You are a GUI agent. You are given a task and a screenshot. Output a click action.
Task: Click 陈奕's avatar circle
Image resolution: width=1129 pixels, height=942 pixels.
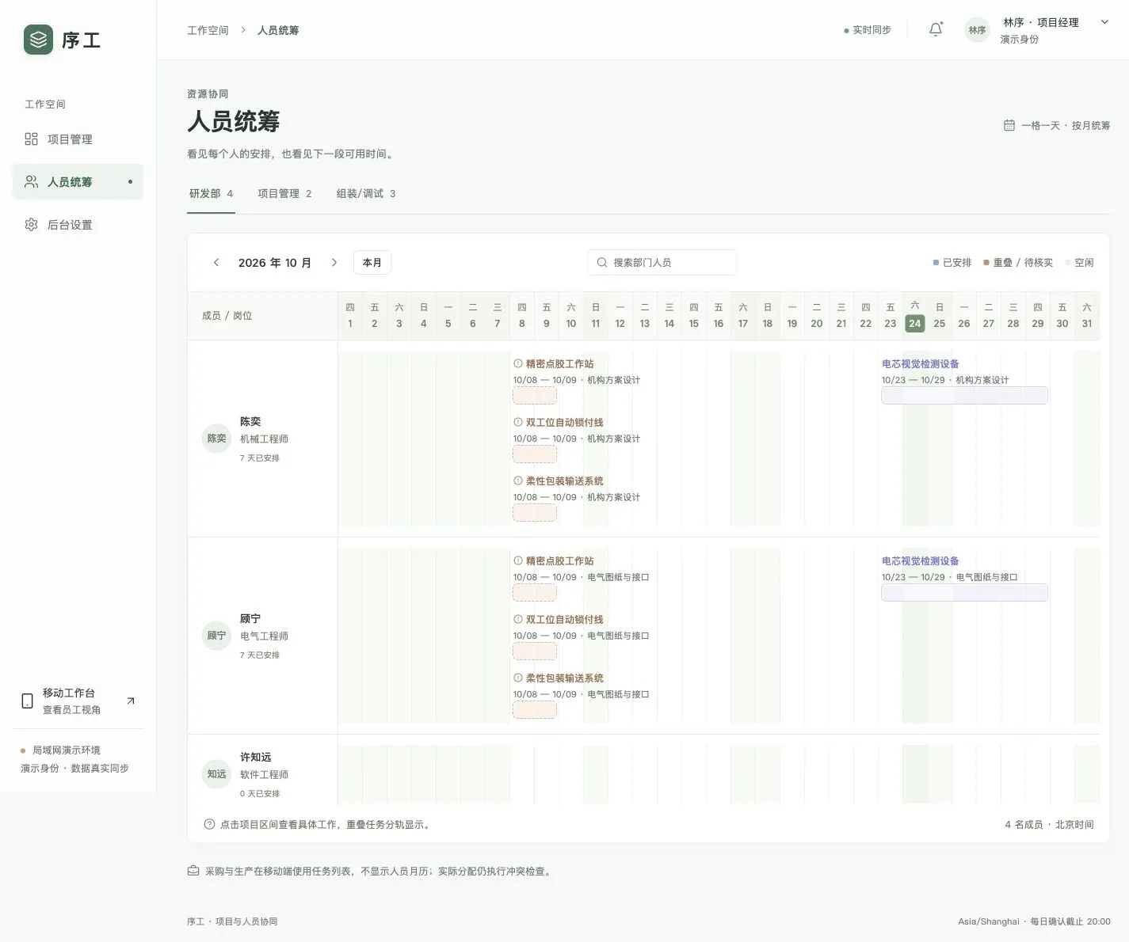click(216, 439)
